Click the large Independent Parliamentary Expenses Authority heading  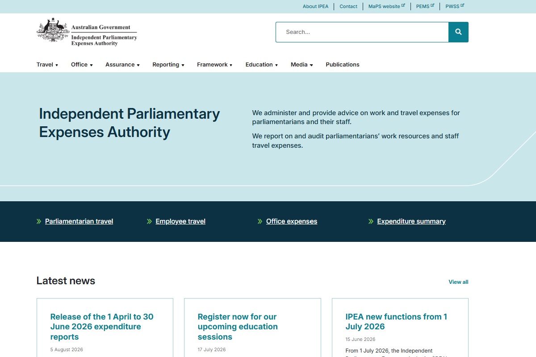(130, 123)
